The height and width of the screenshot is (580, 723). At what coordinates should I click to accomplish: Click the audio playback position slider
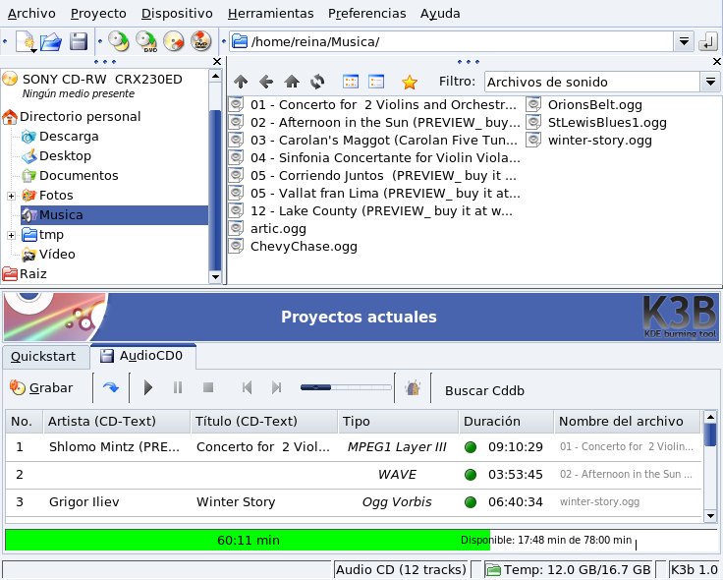[x=345, y=388]
